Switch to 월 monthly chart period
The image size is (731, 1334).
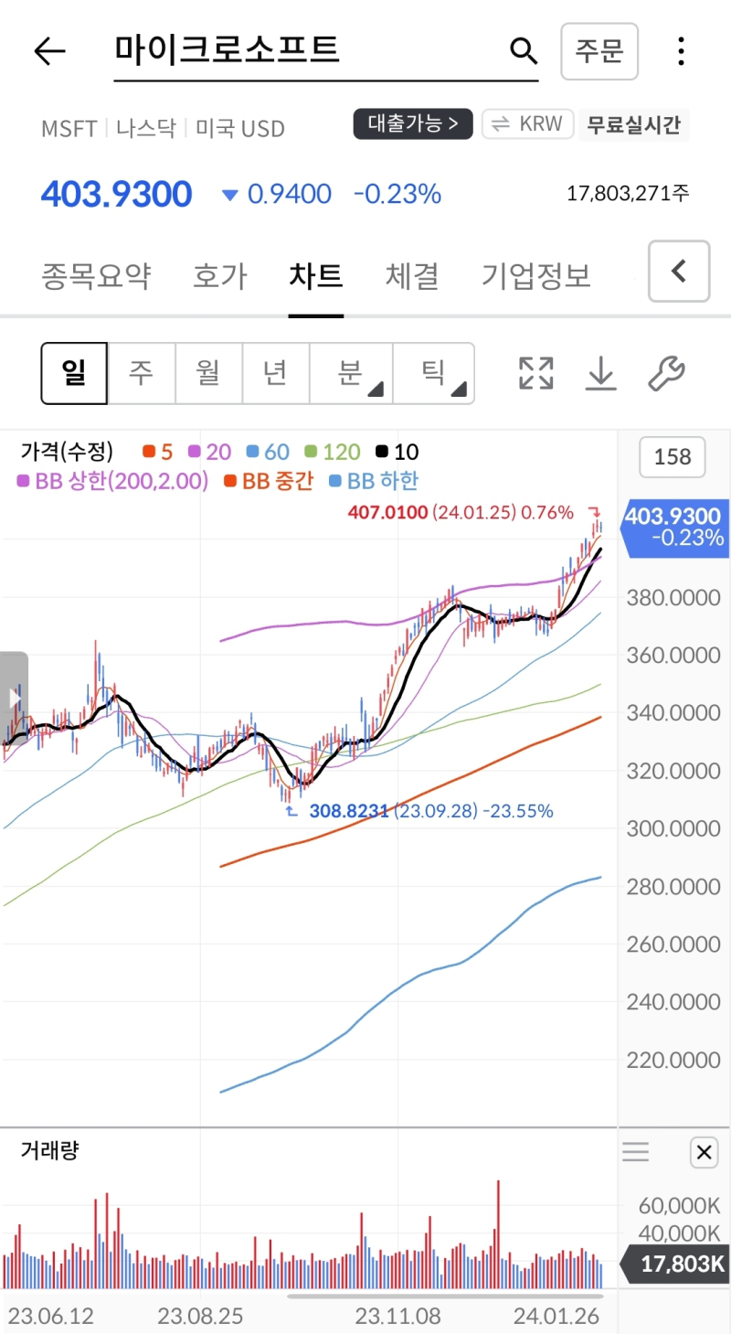pos(208,373)
